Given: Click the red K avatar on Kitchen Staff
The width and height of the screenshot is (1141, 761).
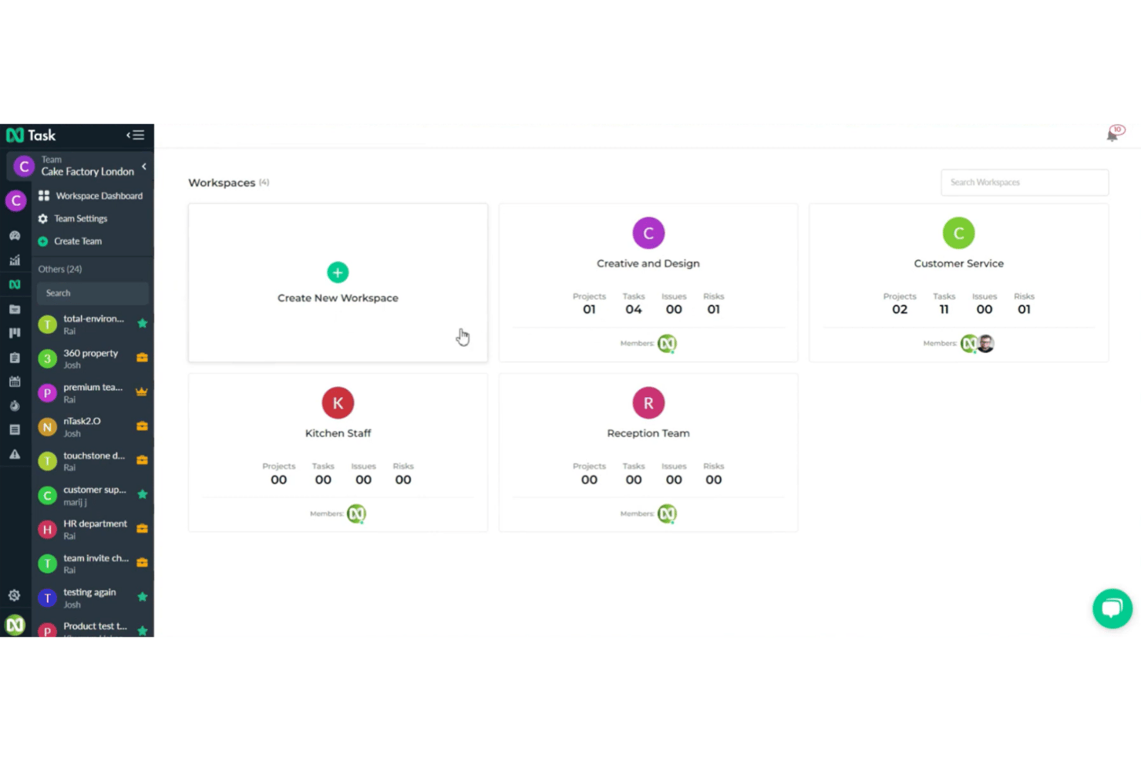Looking at the screenshot, I should point(338,402).
